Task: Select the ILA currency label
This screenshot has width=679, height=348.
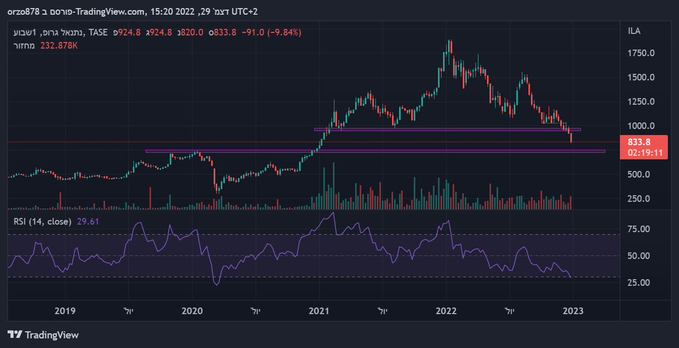Action: [634, 31]
